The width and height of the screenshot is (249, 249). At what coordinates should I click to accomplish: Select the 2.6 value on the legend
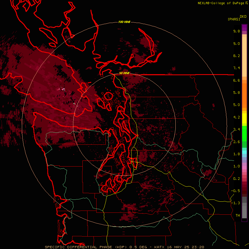coord(237,142)
